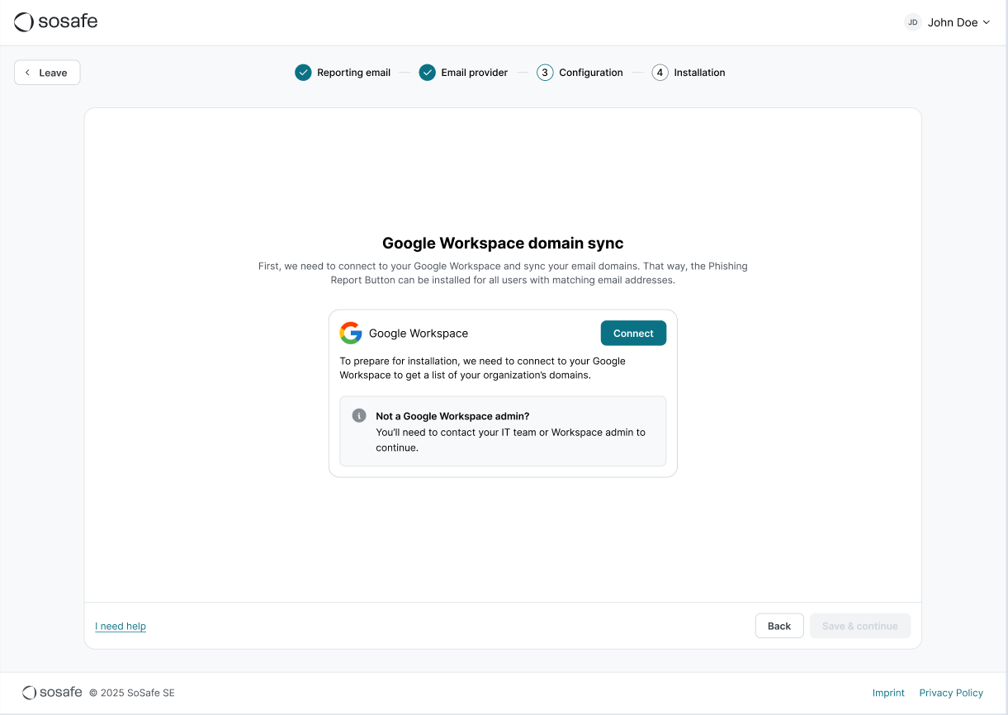Open the Privacy Policy link

point(951,693)
